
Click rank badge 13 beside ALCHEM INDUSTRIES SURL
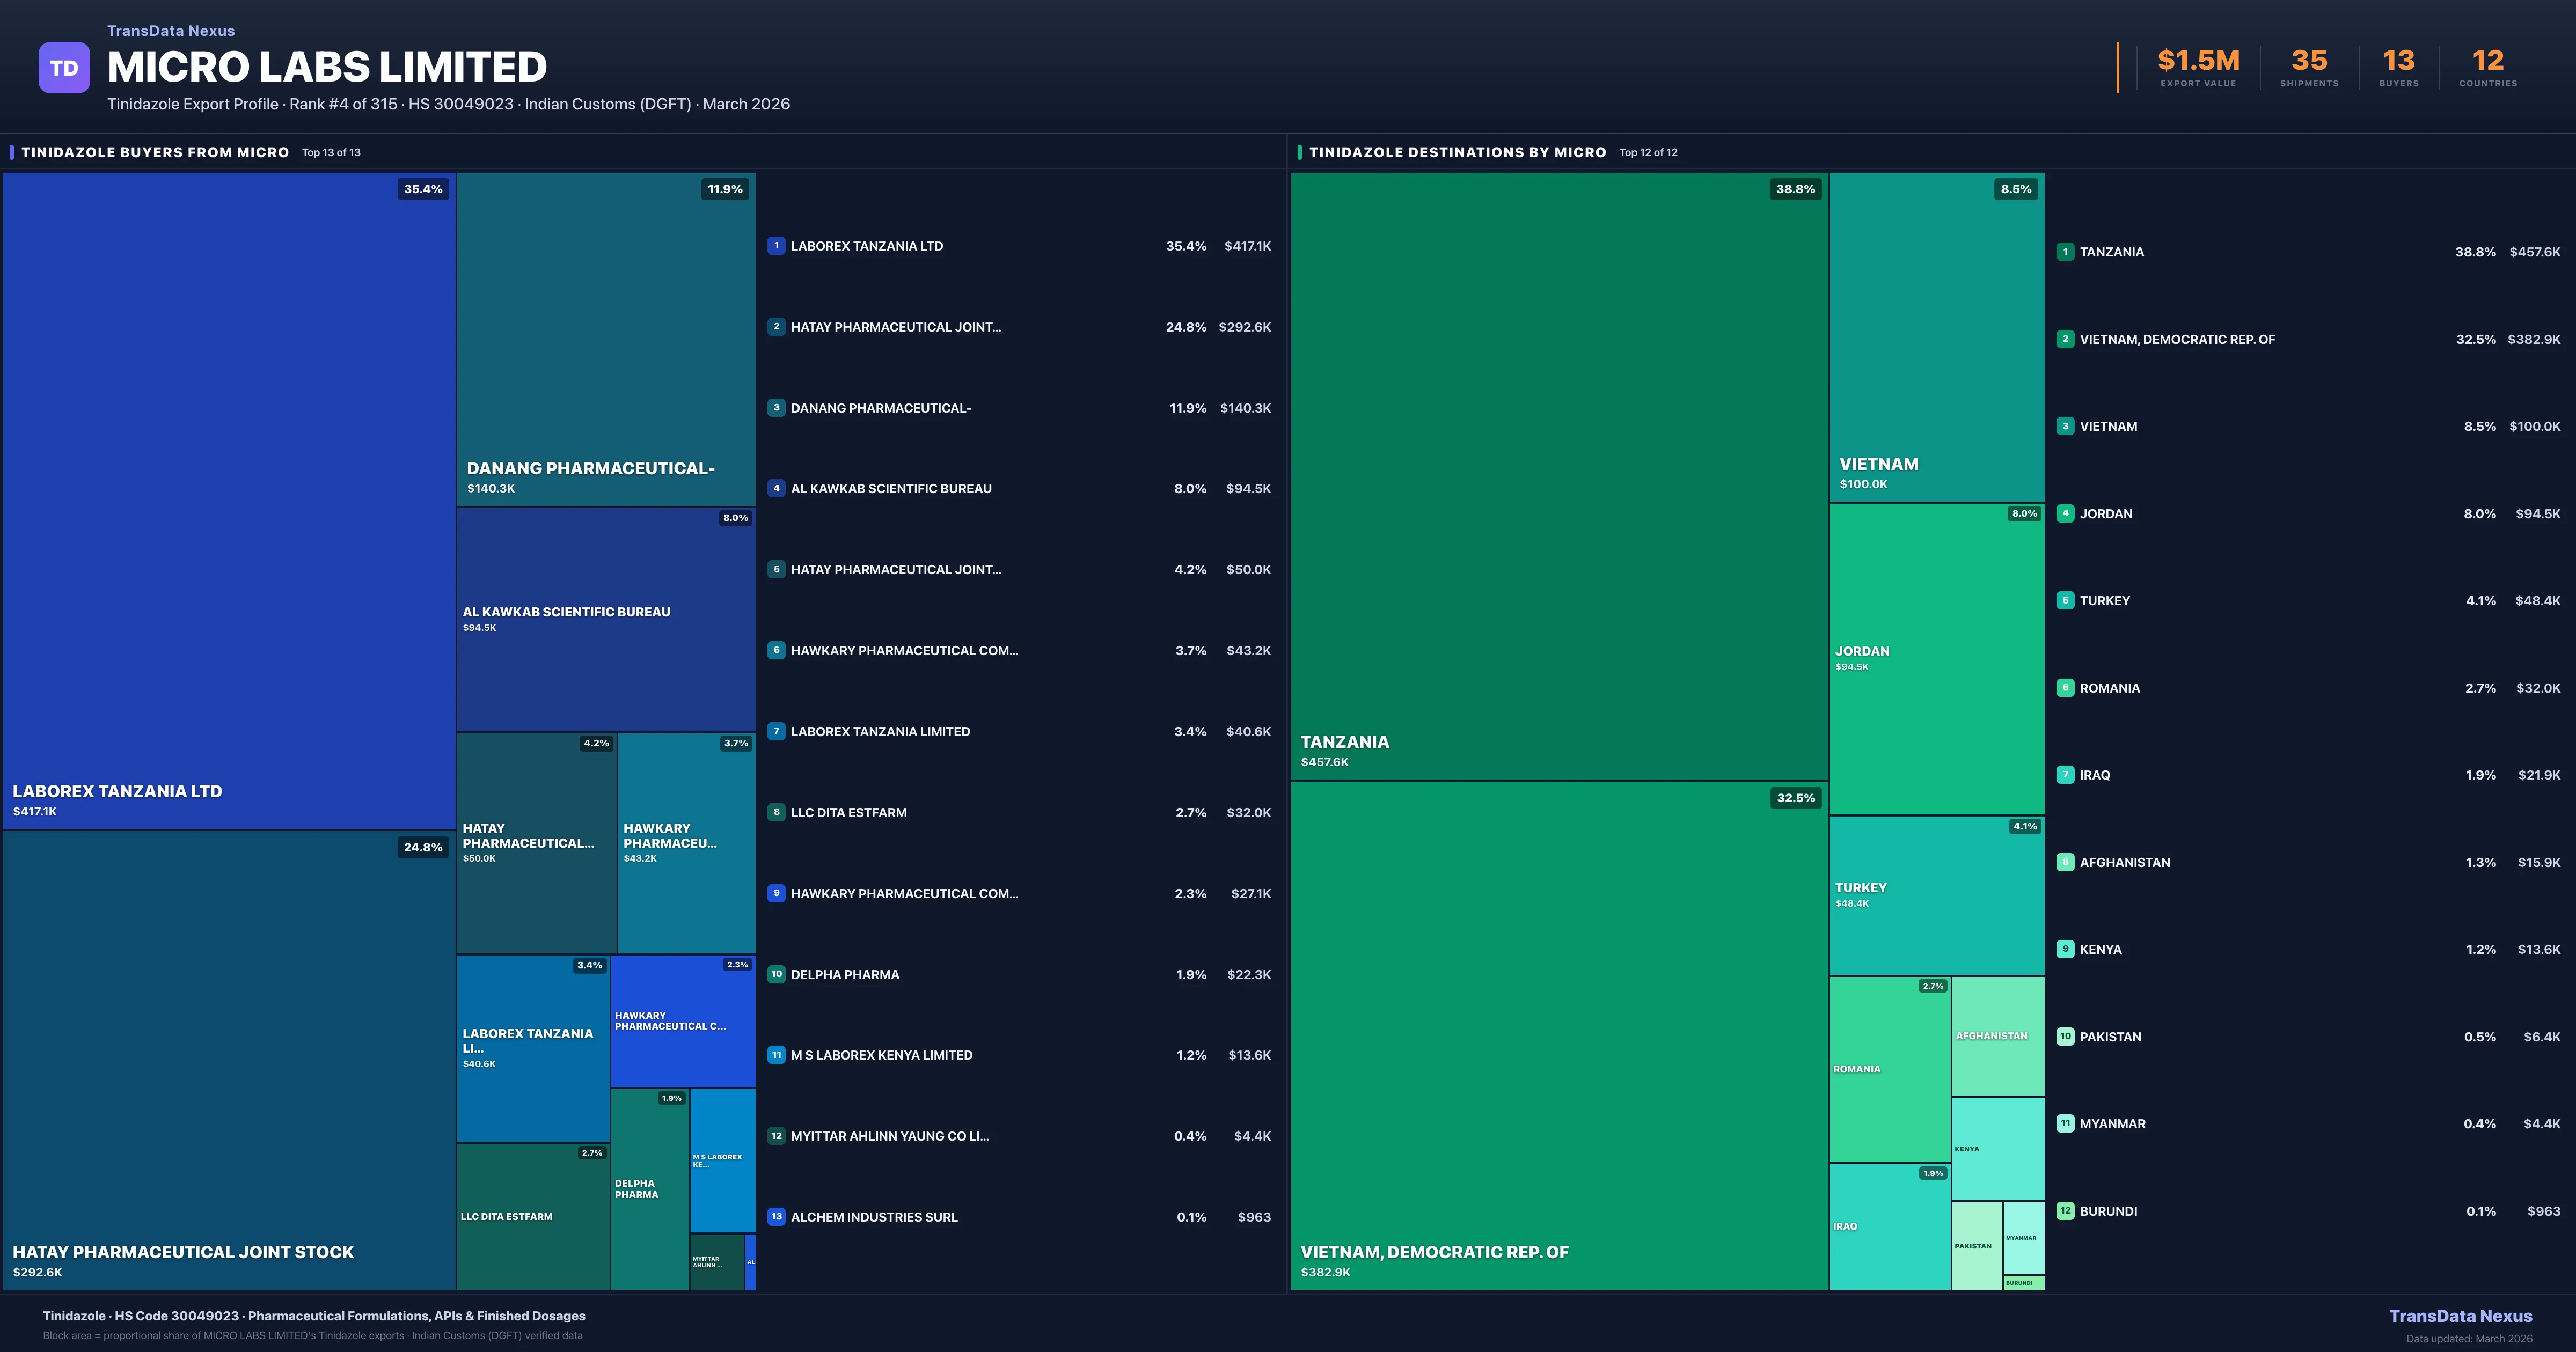(x=776, y=1217)
